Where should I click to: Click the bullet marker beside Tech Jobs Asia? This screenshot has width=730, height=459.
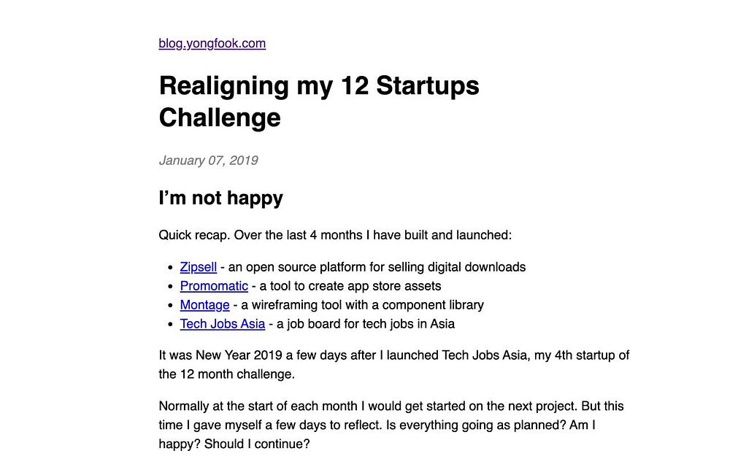coord(170,325)
